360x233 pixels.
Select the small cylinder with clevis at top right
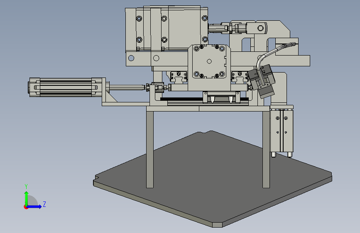click(x=238, y=28)
